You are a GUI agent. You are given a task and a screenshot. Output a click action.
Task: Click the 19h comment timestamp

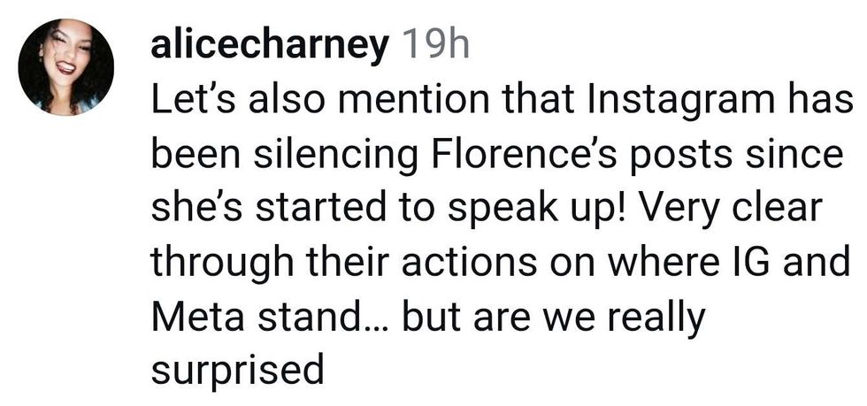[434, 45]
